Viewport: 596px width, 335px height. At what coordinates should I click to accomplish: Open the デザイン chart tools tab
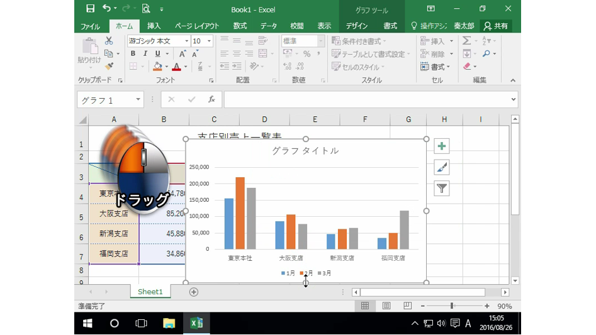(357, 26)
